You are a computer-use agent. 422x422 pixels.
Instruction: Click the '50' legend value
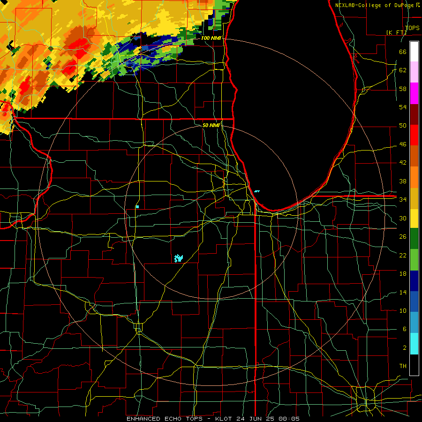click(403, 126)
